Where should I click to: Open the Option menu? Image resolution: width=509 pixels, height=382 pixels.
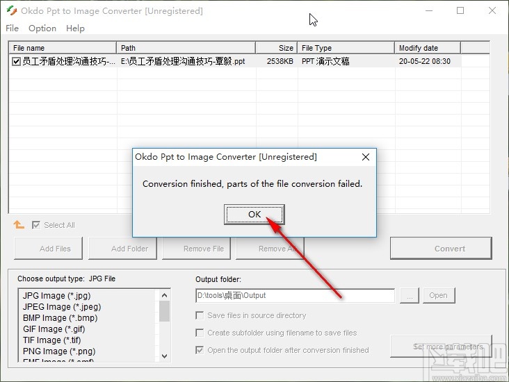(42, 28)
